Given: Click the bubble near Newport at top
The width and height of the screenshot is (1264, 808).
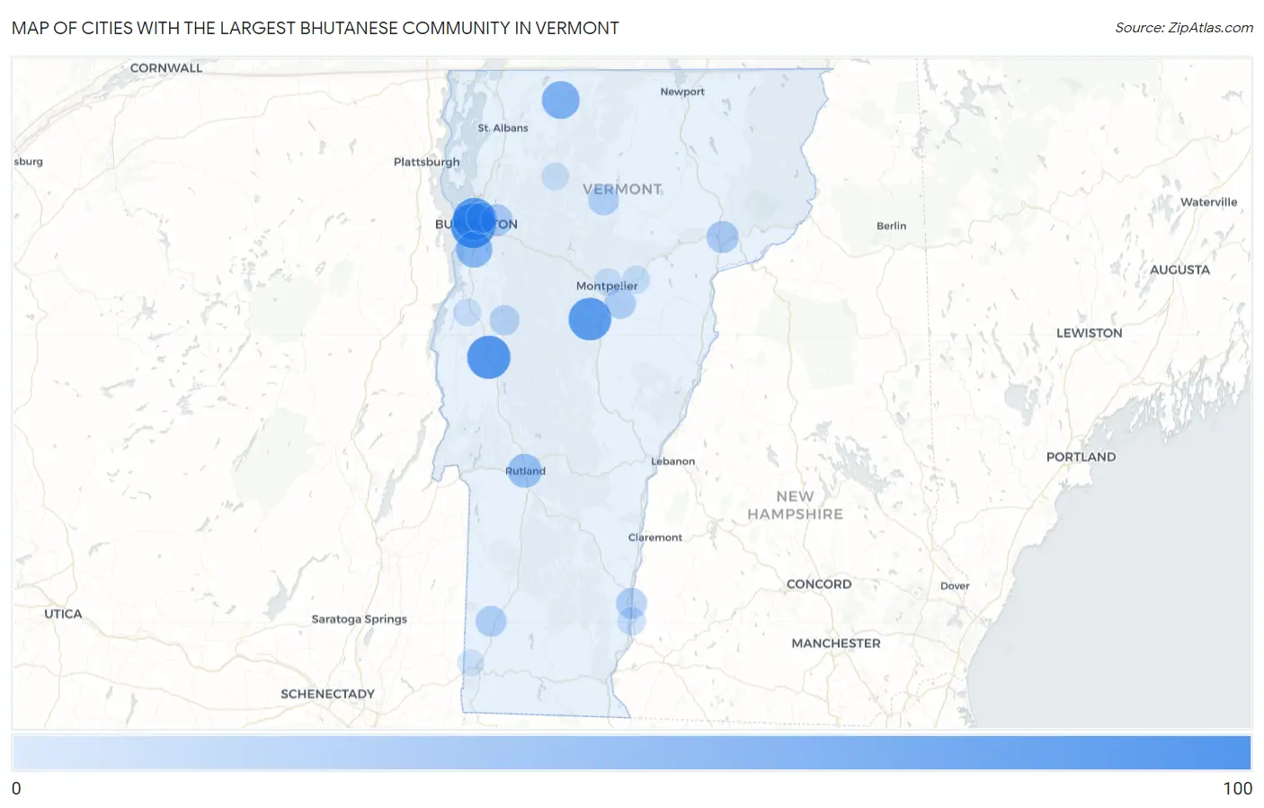Looking at the screenshot, I should pyautogui.click(x=561, y=100).
